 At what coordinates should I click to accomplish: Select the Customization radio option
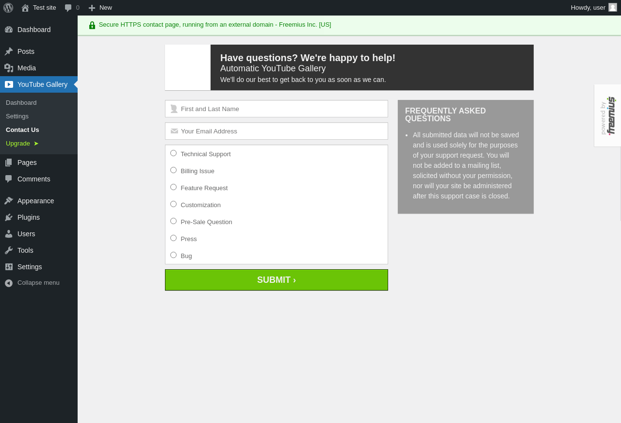pos(173,204)
